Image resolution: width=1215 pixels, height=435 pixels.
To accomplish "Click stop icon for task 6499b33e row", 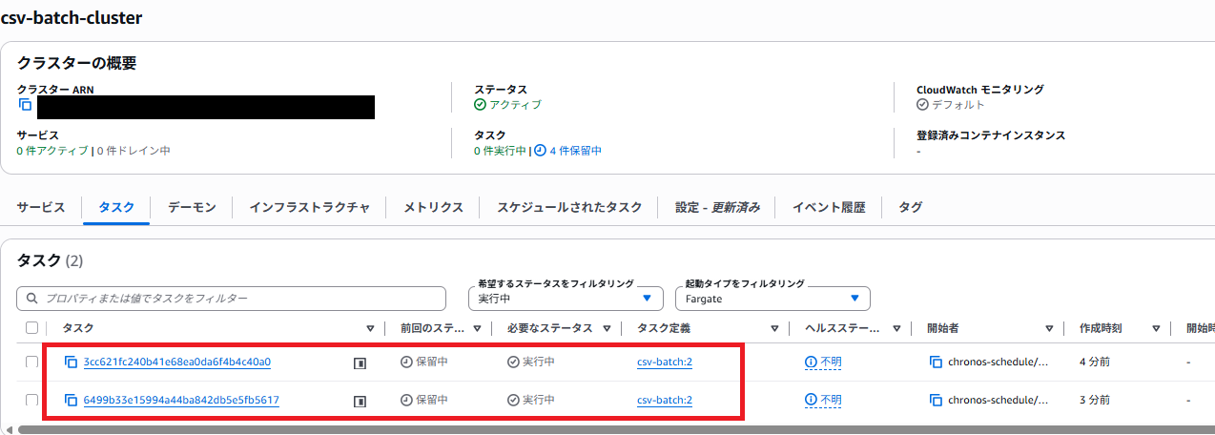I will [x=360, y=401].
